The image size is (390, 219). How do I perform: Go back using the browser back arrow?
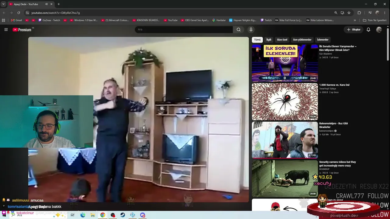(x=4, y=13)
